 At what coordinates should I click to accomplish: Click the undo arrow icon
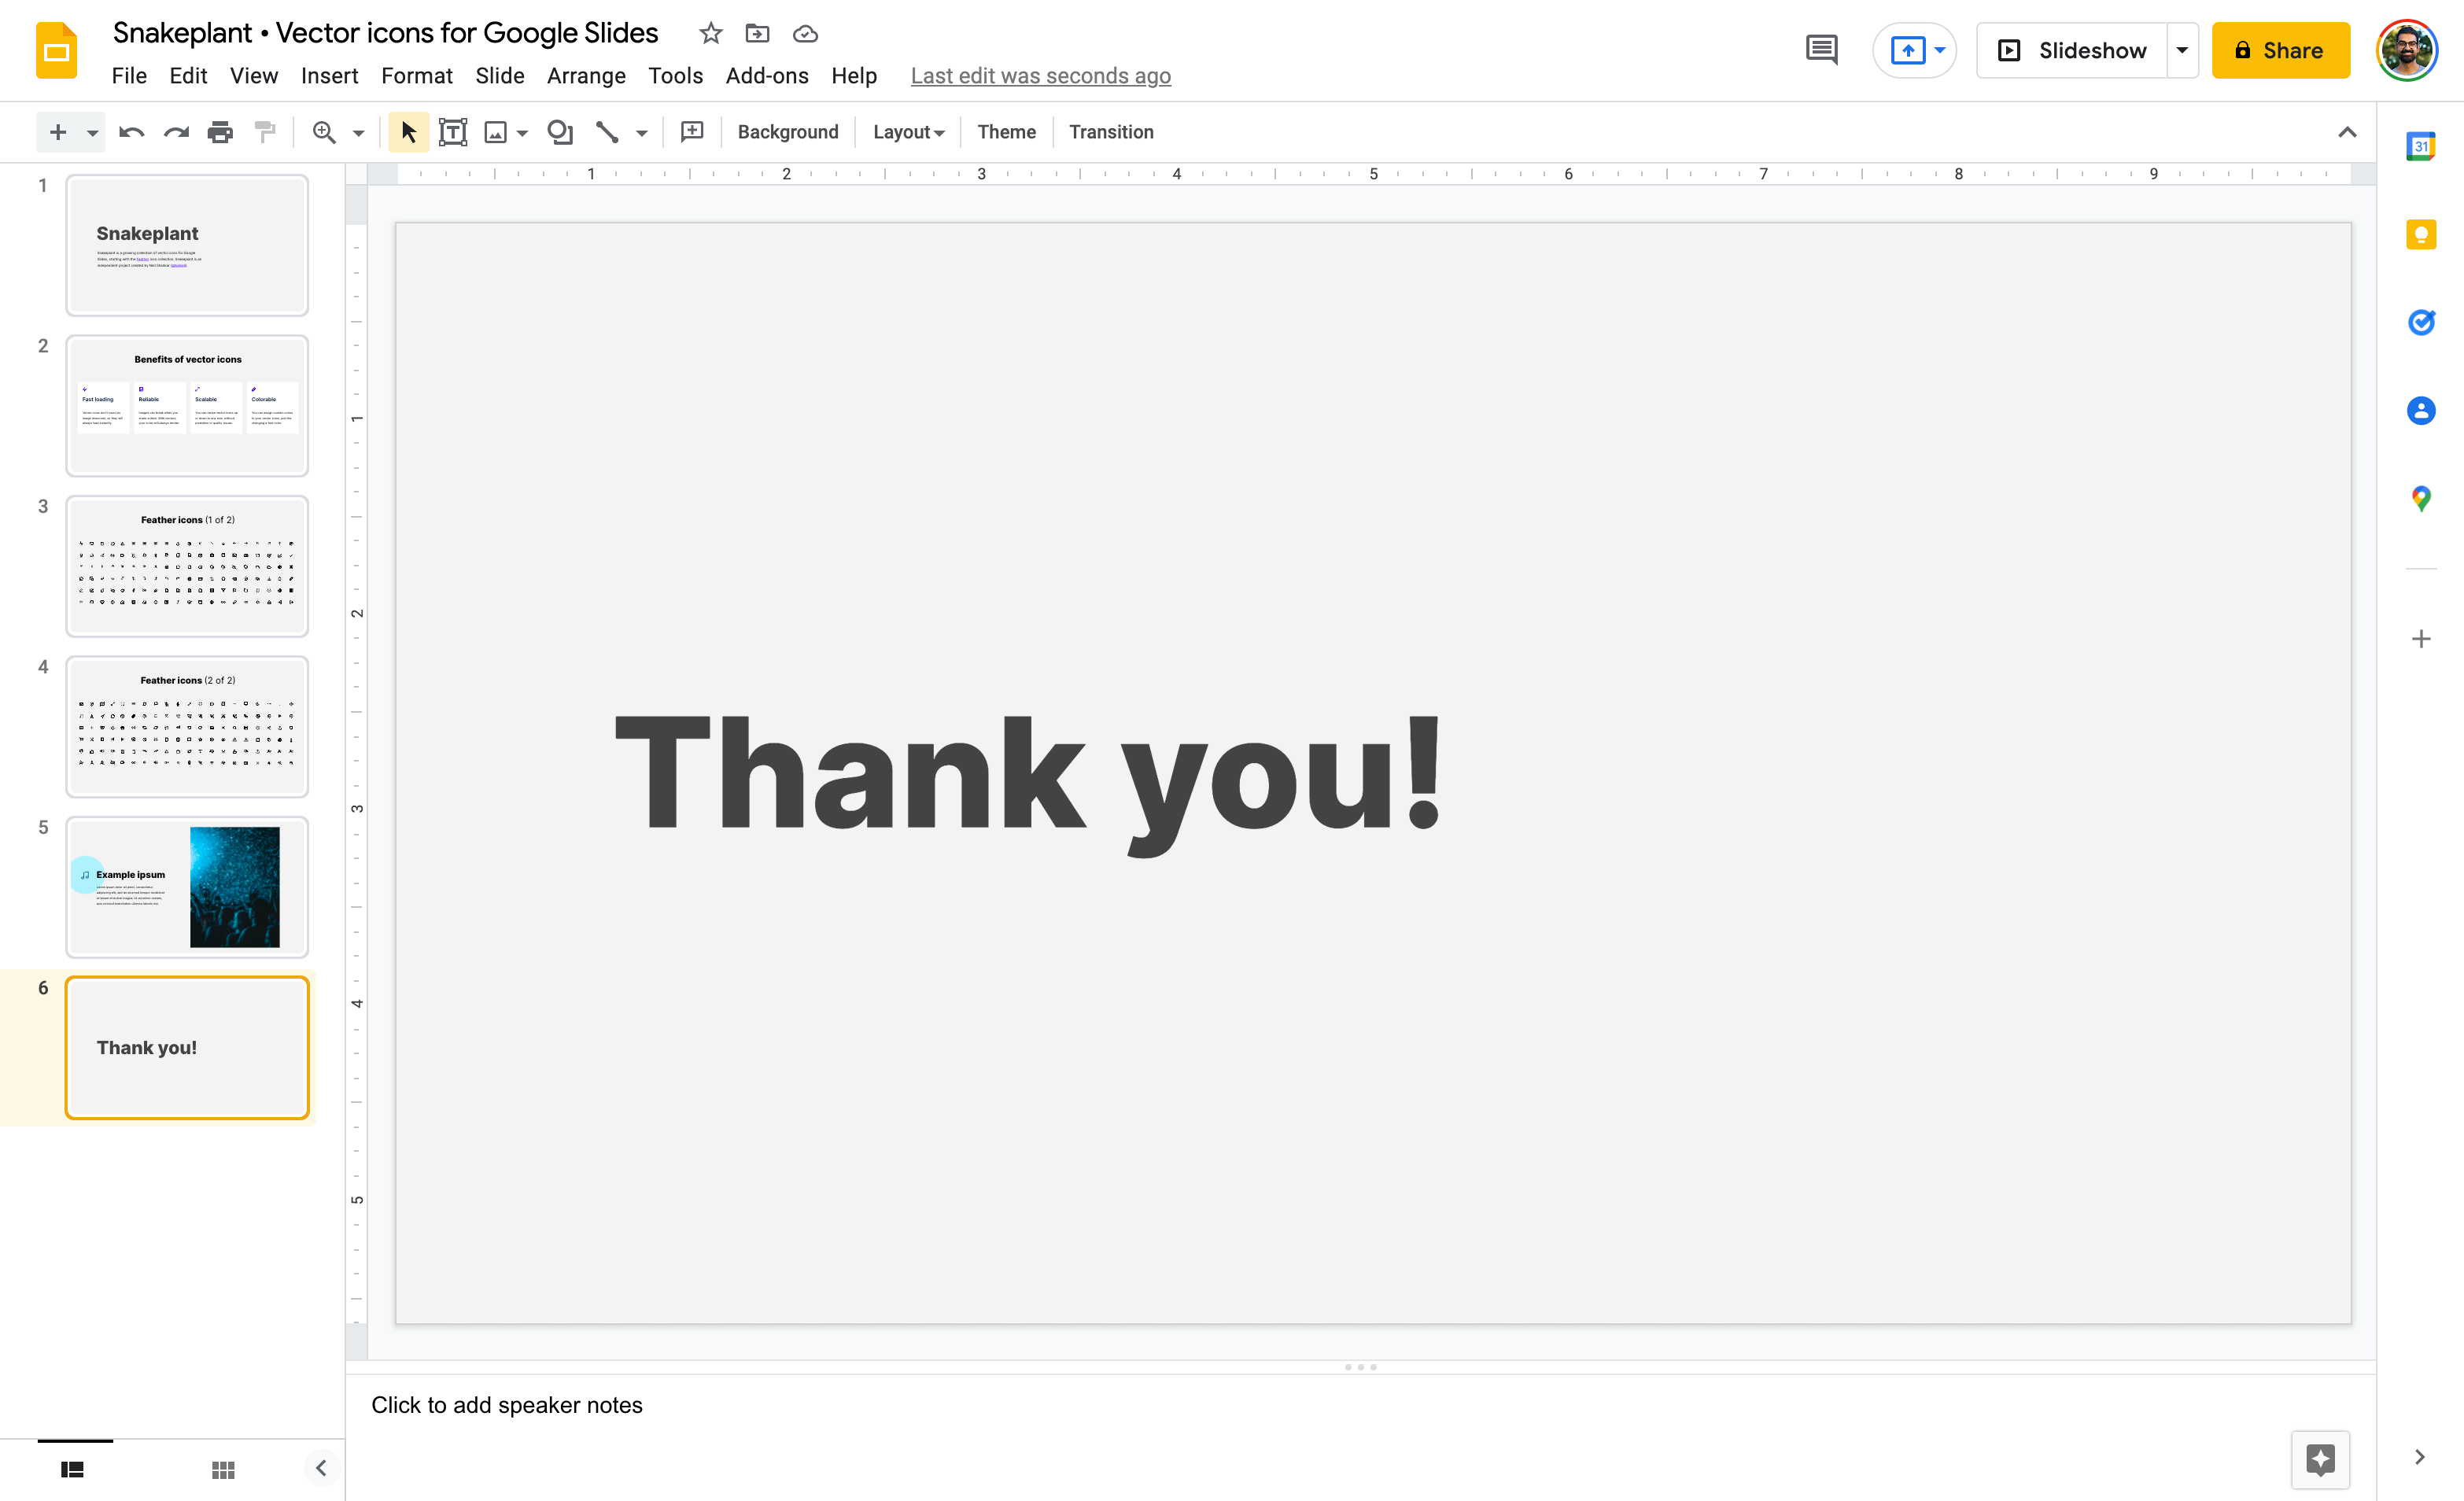pos(131,132)
